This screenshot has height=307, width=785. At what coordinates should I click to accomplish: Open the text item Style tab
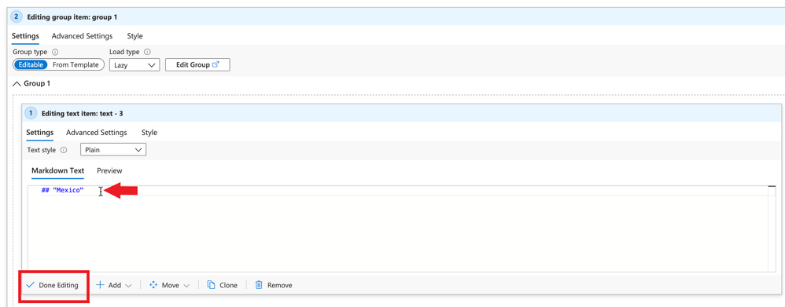pyautogui.click(x=149, y=133)
